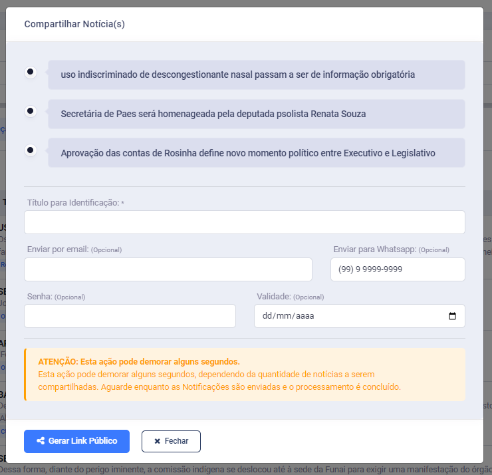Focus the Enviar por email field
Image resolution: width=492 pixels, height=475 pixels.
coord(168,269)
